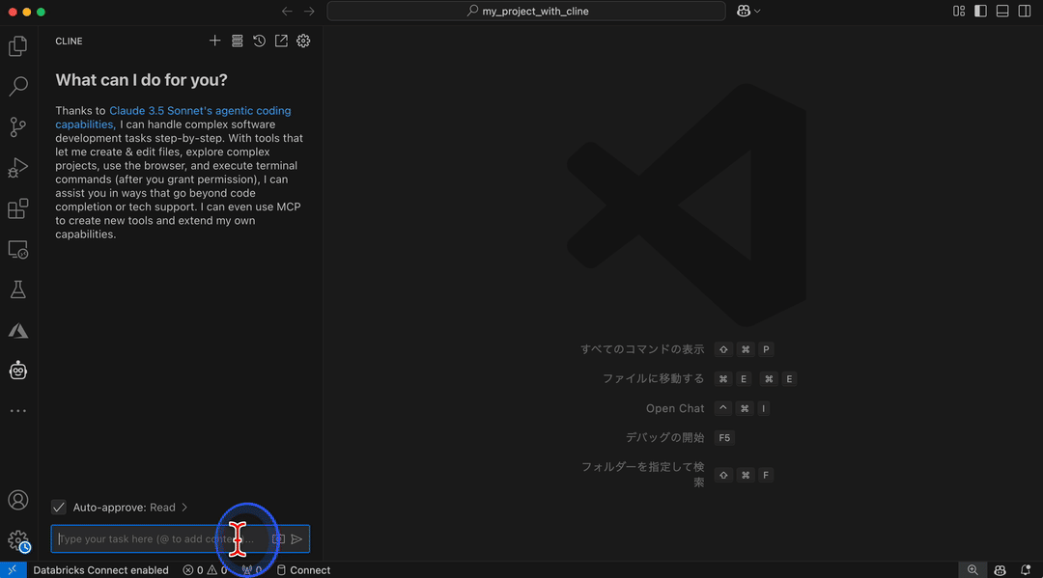Image resolution: width=1043 pixels, height=578 pixels.
Task: Open Cline task history (clock icon)
Action: click(258, 41)
